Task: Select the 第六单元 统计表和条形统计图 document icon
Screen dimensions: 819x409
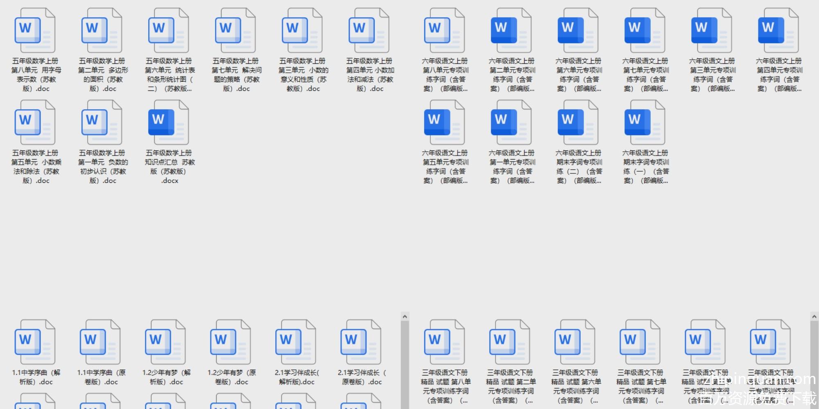Action: (169, 30)
